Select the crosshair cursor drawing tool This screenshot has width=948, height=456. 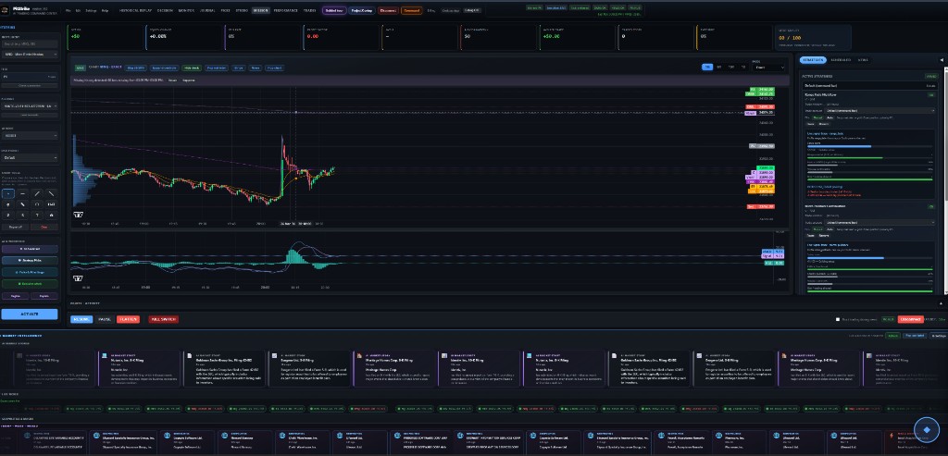tap(7, 193)
